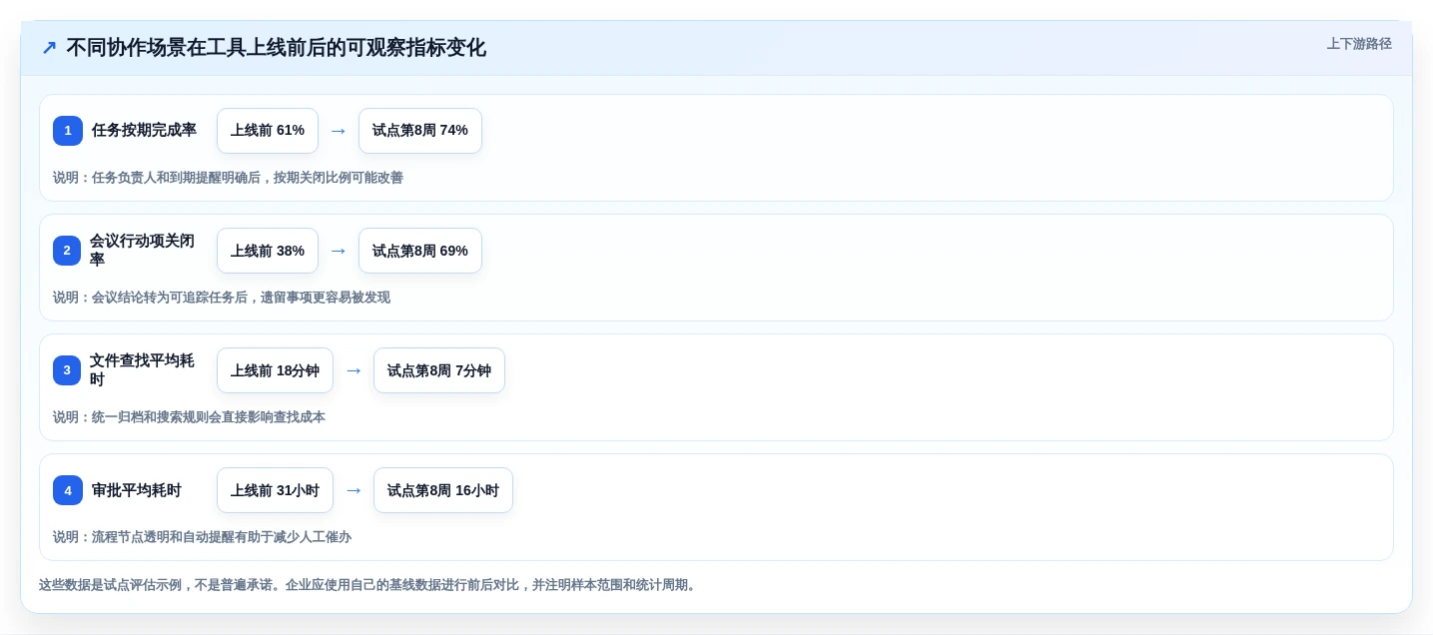The width and height of the screenshot is (1433, 635).
Task: Click the 上下游路径 label in header
Action: point(1359,44)
